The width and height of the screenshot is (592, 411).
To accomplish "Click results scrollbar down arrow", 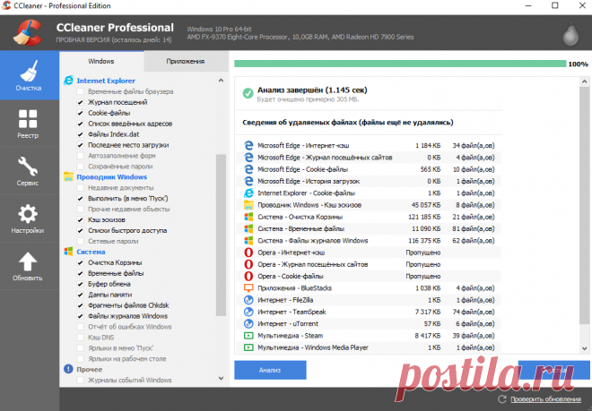I will coord(584,349).
